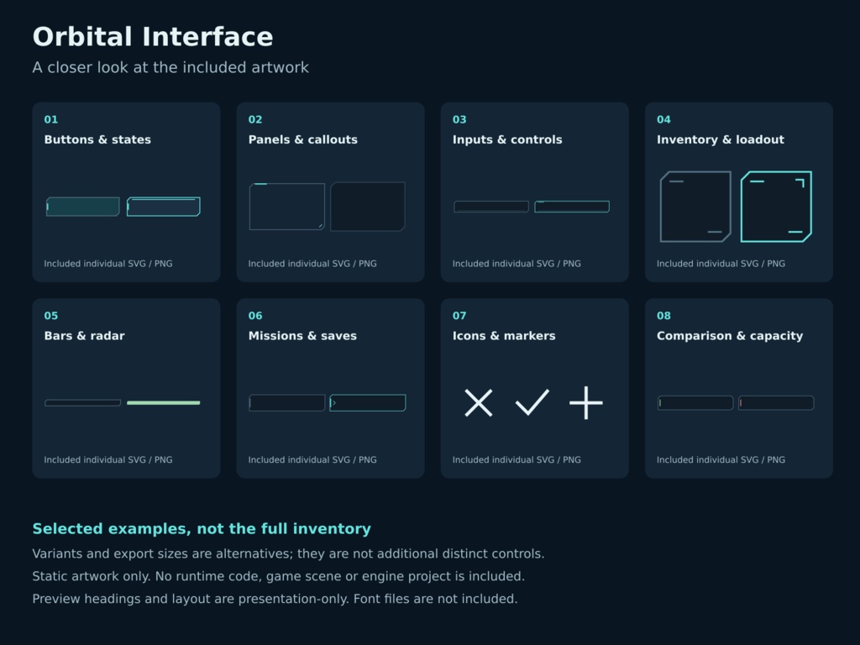860x645 pixels.
Task: Click the number 05 label
Action: (x=51, y=316)
